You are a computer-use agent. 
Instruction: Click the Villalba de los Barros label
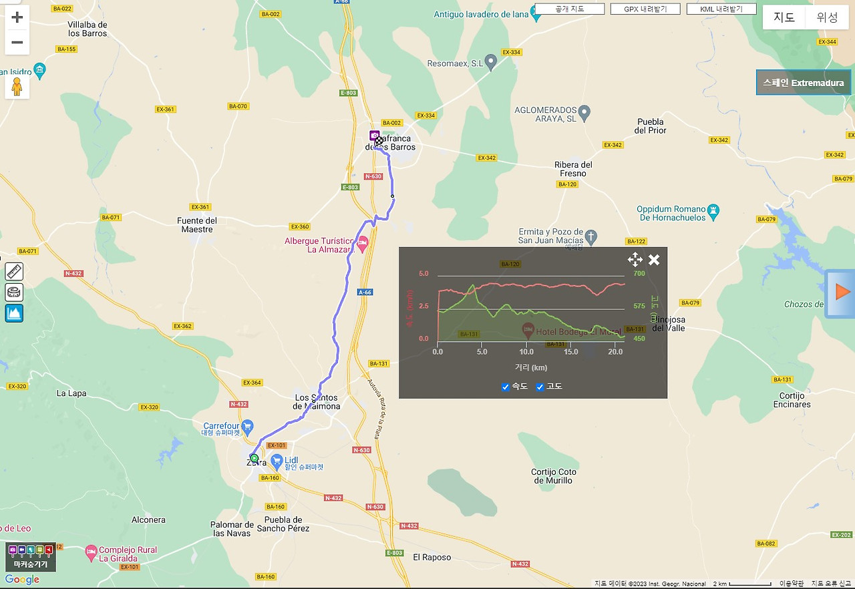coord(88,29)
